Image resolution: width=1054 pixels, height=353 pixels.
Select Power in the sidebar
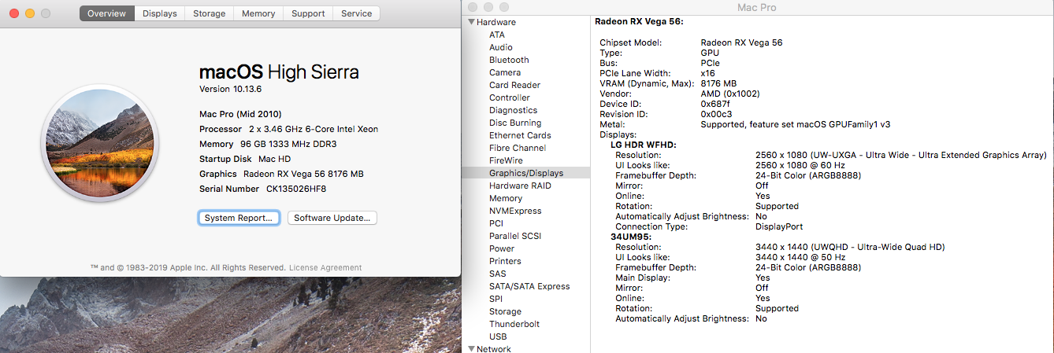click(502, 248)
